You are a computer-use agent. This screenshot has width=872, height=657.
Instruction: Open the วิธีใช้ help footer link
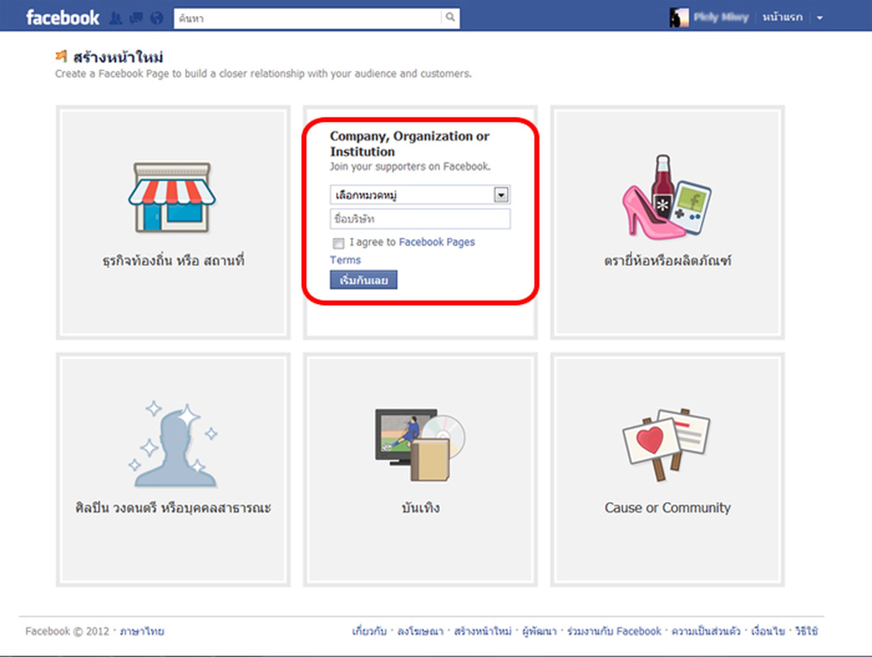[x=806, y=632]
